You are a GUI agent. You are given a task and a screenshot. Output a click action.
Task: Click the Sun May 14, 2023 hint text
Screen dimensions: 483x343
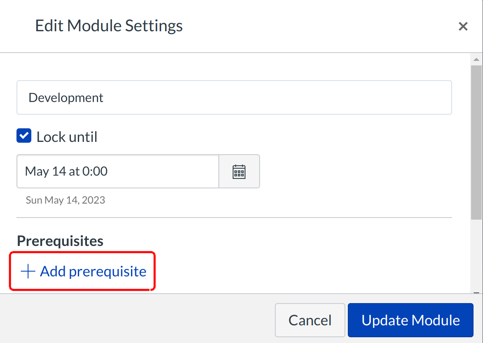(x=65, y=200)
